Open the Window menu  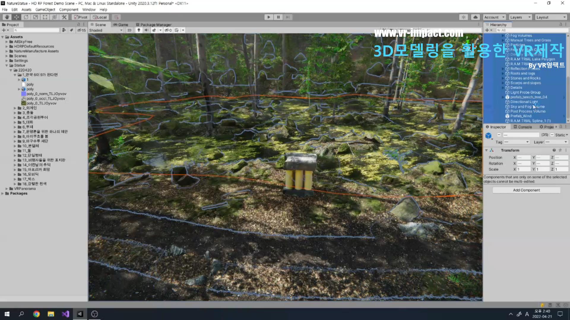pyautogui.click(x=89, y=9)
